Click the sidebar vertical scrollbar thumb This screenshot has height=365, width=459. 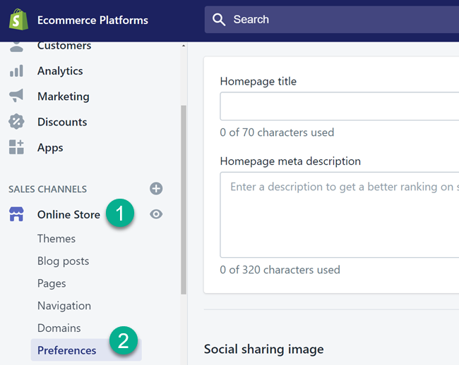coord(184,199)
